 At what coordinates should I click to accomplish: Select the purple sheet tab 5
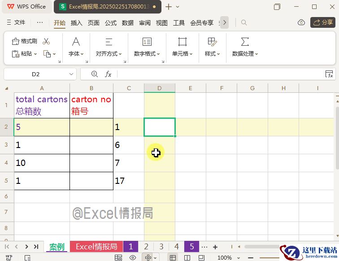(x=192, y=247)
